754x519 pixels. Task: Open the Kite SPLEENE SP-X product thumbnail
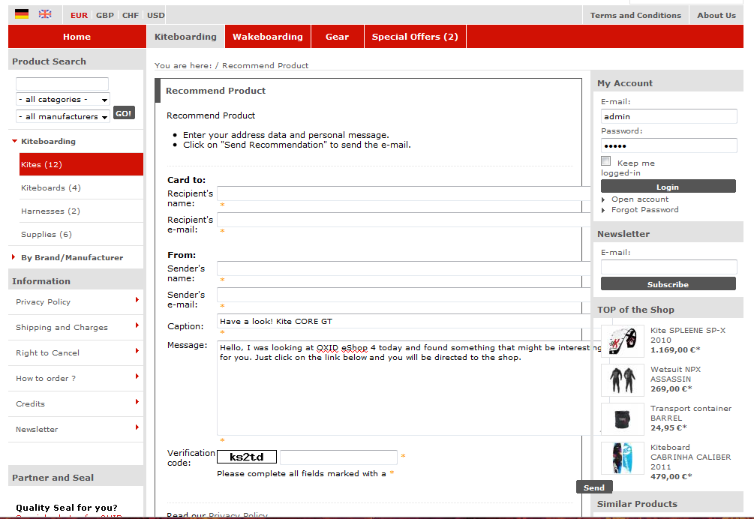pos(622,340)
